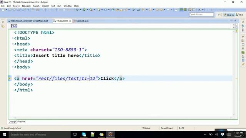The height and width of the screenshot is (138, 246).
Task: Click the title text 'Insert title here'
Action: coord(56,55)
